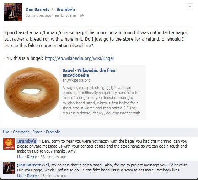Open the post options dropdown arrow
Screen dimensions: 198x180
click(x=190, y=6)
